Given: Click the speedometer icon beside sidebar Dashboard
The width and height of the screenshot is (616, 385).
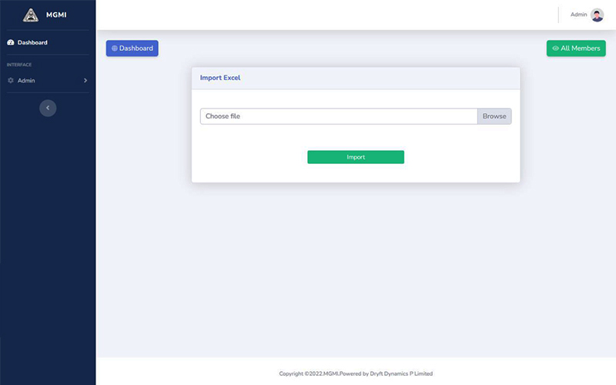Looking at the screenshot, I should click(11, 42).
